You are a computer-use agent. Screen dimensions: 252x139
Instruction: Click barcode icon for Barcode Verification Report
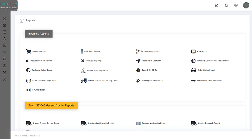point(138,123)
